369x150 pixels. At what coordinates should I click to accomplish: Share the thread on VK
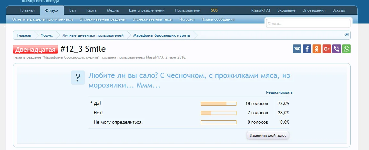click(297, 49)
